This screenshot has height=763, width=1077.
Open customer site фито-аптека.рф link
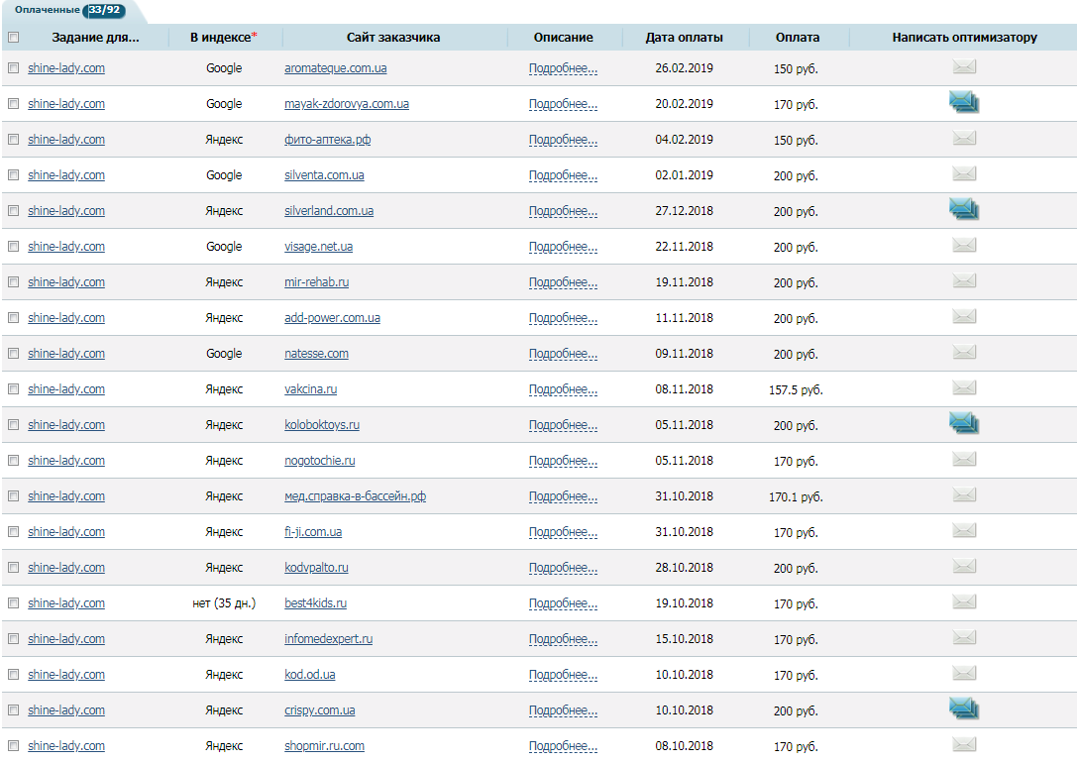[x=327, y=140]
